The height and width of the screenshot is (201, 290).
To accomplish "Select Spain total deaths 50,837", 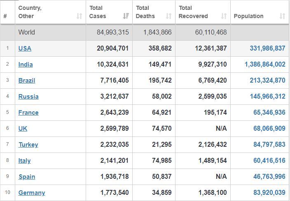I will point(162,177).
